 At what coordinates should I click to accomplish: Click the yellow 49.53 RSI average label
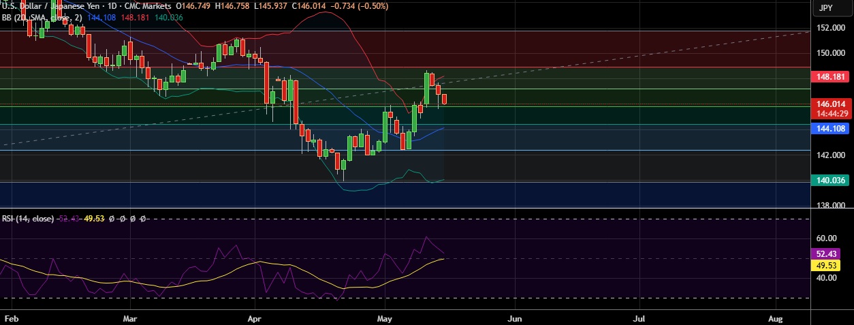click(825, 265)
